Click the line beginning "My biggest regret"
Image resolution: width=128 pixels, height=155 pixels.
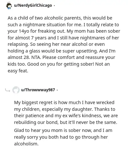[64, 102]
